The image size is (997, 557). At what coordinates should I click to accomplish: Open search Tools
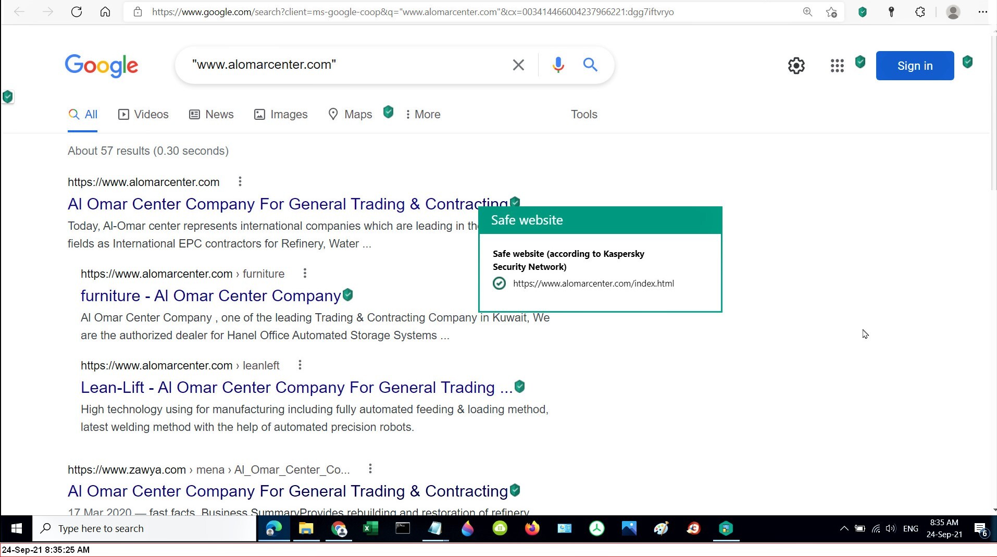click(584, 115)
